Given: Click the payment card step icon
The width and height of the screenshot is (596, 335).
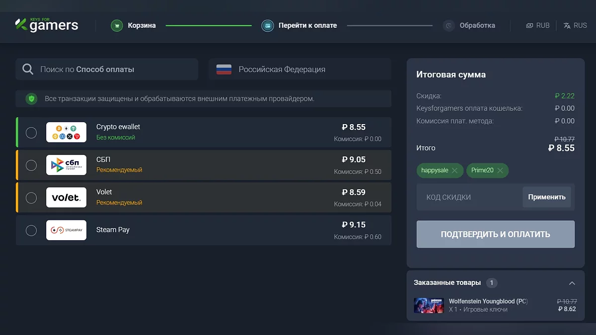Looking at the screenshot, I should 268,25.
